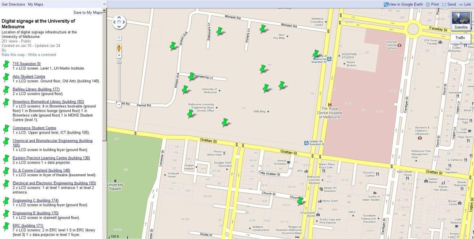Click map pin west of Wilson Ave
This screenshot has height=239, width=474.
click(173, 46)
